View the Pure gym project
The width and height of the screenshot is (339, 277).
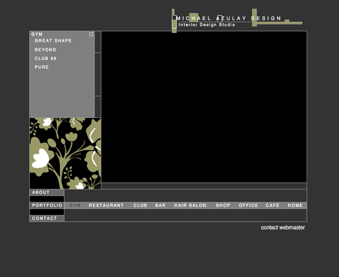(x=42, y=67)
